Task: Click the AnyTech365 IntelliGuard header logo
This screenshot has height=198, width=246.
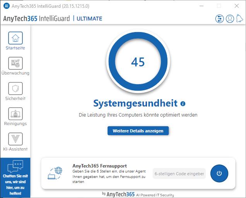Action: pos(36,19)
